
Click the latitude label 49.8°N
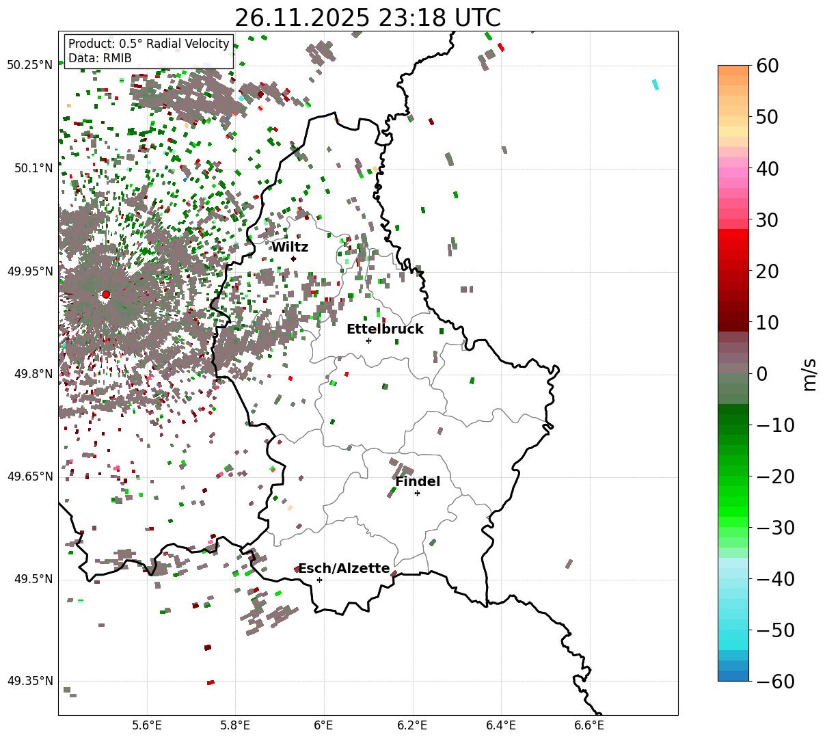tap(33, 374)
